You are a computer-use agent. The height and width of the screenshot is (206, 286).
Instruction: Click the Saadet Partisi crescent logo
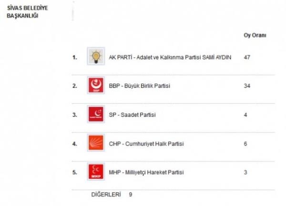point(96,114)
